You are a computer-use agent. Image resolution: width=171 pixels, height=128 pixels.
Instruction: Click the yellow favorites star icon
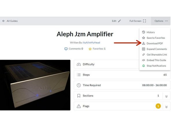click(90, 49)
